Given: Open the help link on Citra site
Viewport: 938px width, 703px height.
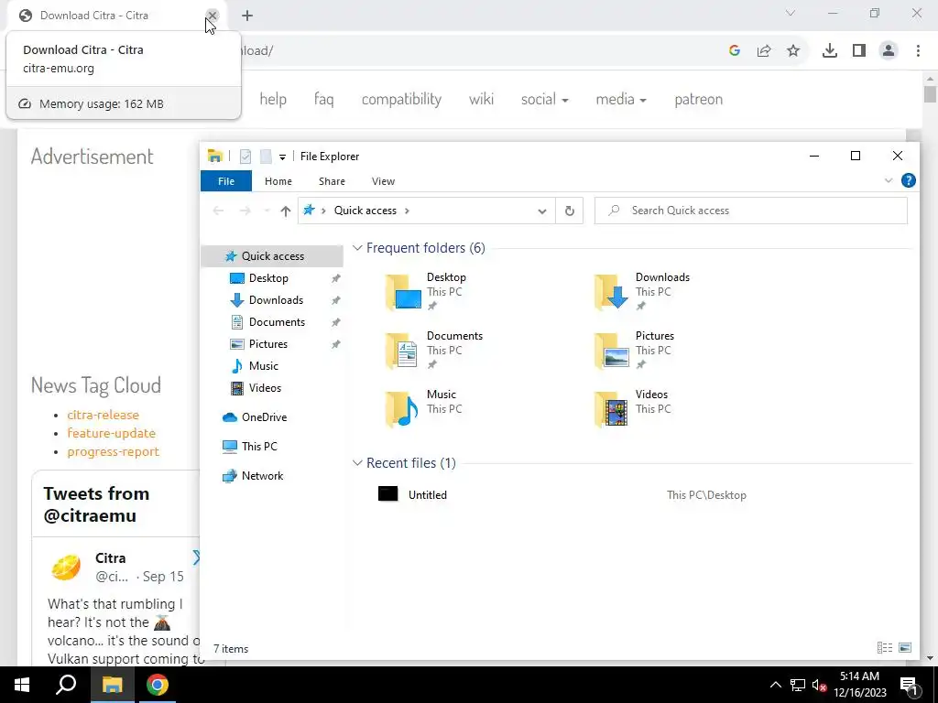Looking at the screenshot, I should 273,99.
